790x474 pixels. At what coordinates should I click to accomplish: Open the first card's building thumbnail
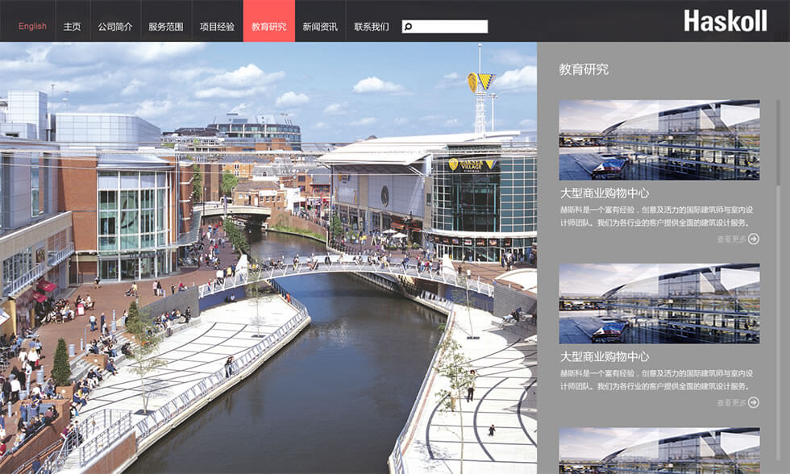point(659,139)
